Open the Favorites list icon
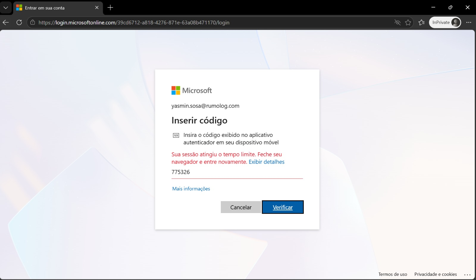 coord(422,22)
